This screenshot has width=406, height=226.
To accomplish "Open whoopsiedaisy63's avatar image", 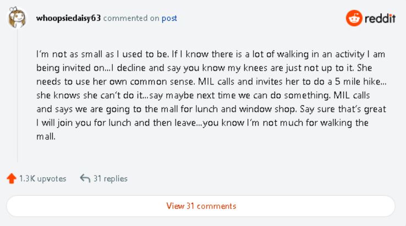I will click(17, 19).
